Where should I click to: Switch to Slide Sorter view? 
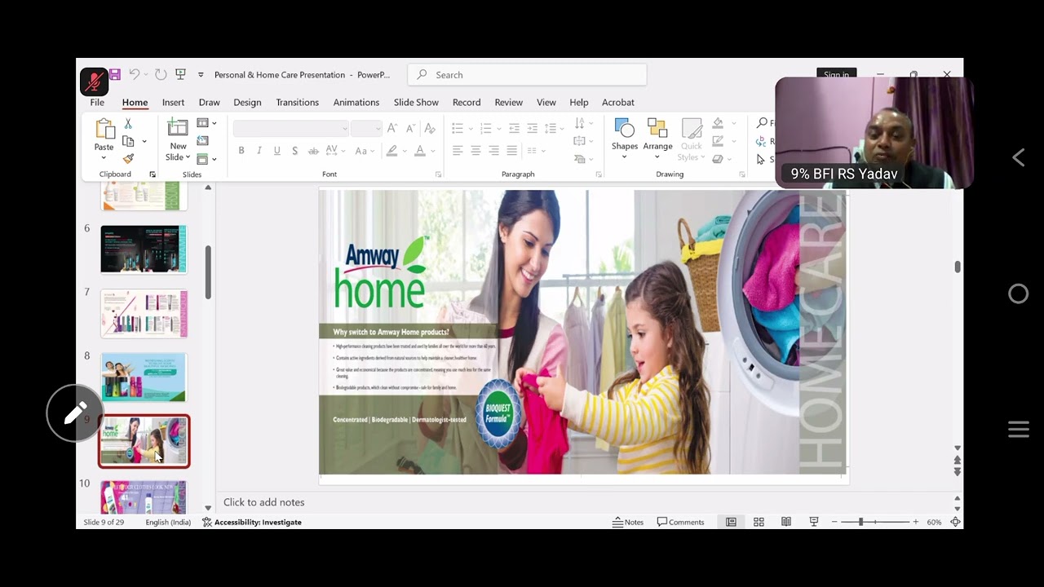point(759,522)
